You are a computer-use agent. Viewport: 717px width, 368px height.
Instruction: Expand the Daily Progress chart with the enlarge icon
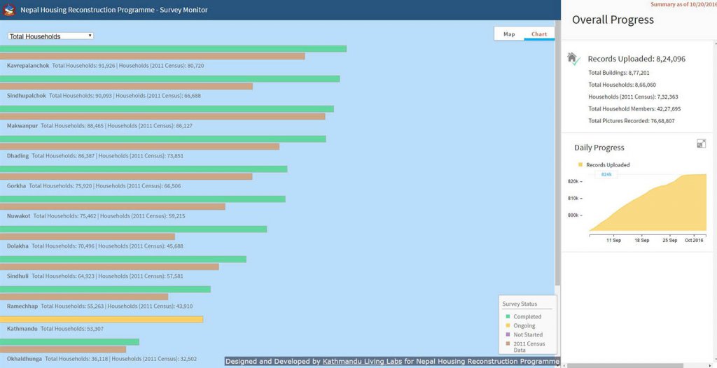[x=701, y=144]
